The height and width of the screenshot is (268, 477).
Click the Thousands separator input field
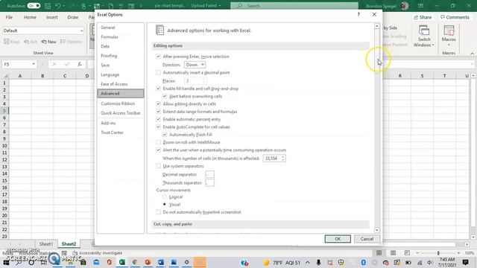tap(209, 182)
